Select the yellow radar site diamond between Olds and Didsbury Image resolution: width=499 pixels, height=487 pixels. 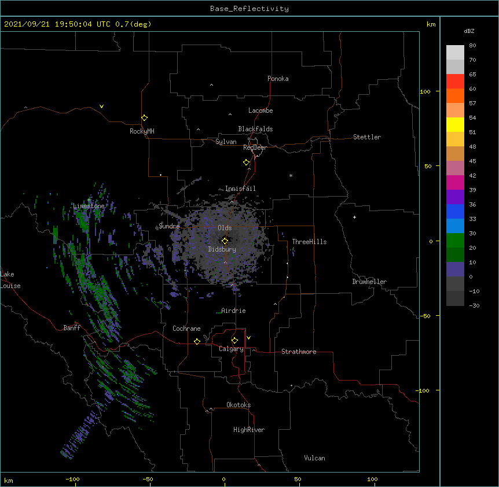(x=225, y=241)
